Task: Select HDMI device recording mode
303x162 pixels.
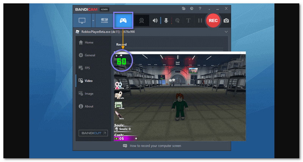Action: pyautogui.click(x=105, y=20)
